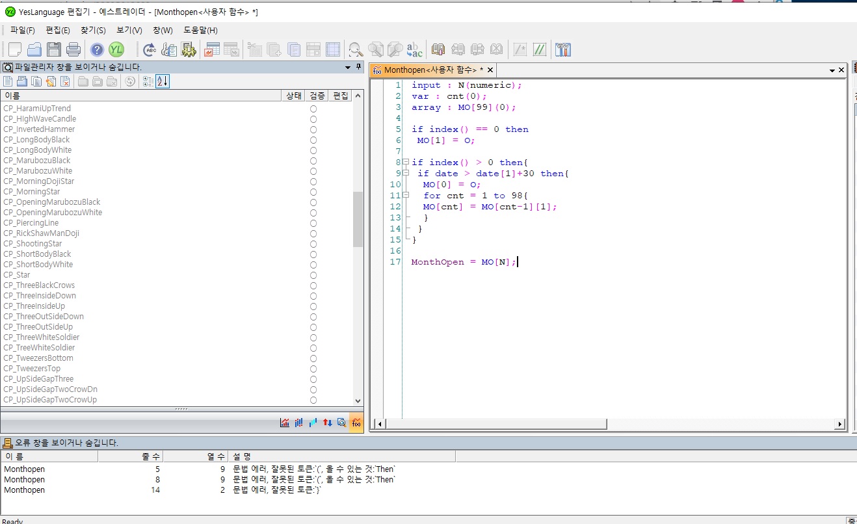Click the editor's horizontal scrollbar thumb
Viewport: 857px width, 524px height.
(496, 424)
